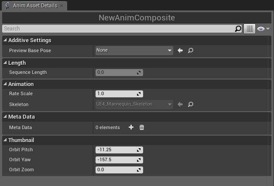274x186 pixels.
Task: Click Orbit Zoom spin arrow icon
Action: tap(139, 170)
